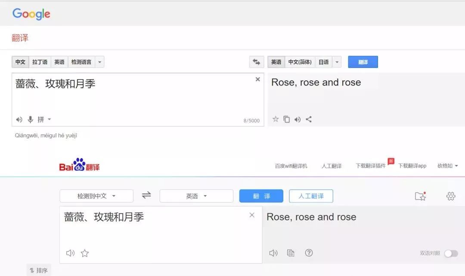465x276 pixels.
Task: Select the 检测语言 source tab in Google
Action: pyautogui.click(x=82, y=61)
